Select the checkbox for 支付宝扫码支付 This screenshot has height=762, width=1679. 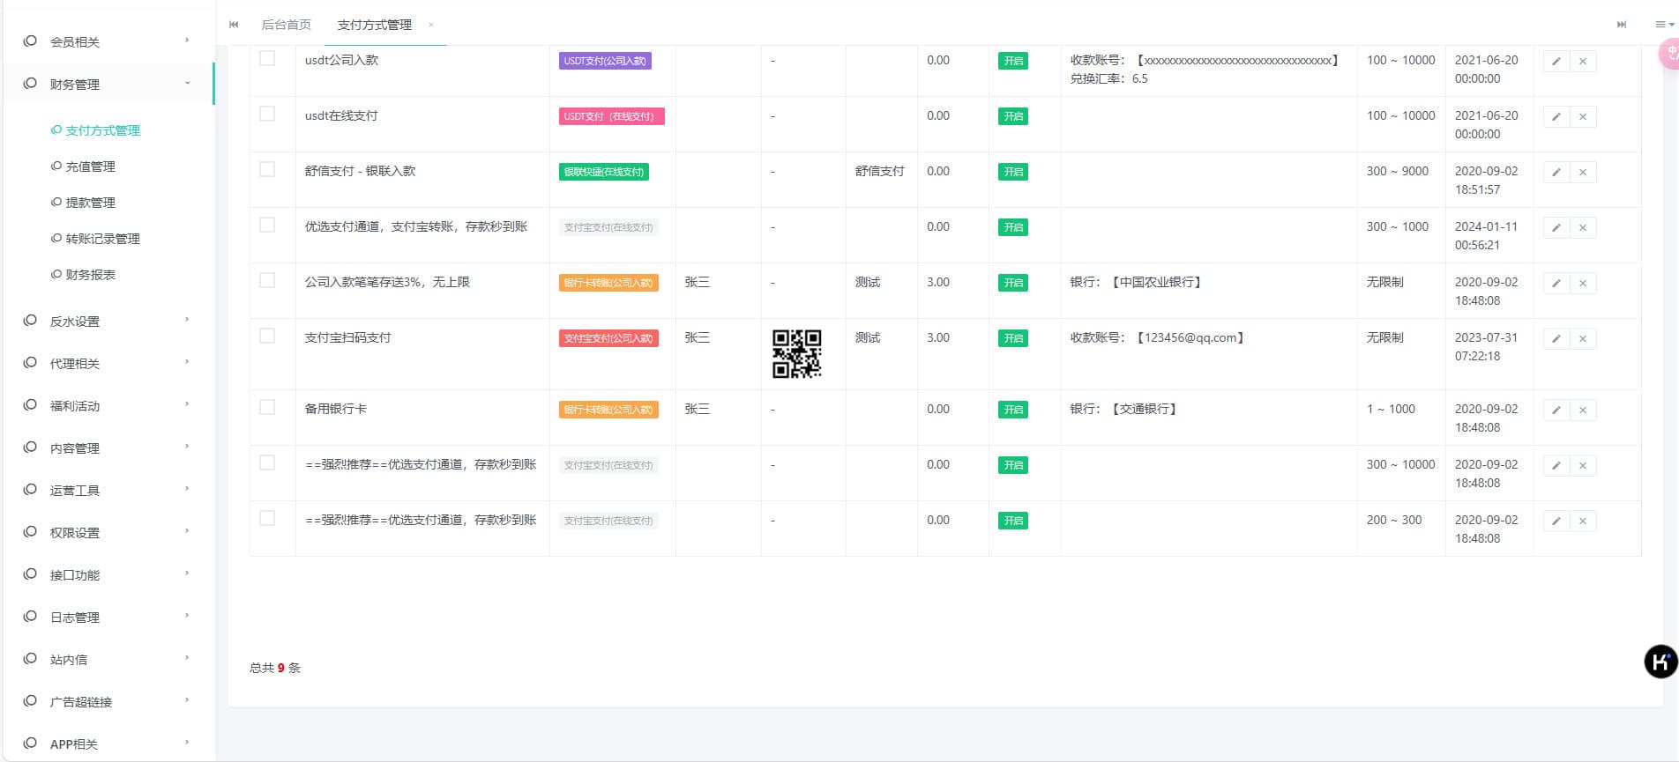tap(267, 337)
